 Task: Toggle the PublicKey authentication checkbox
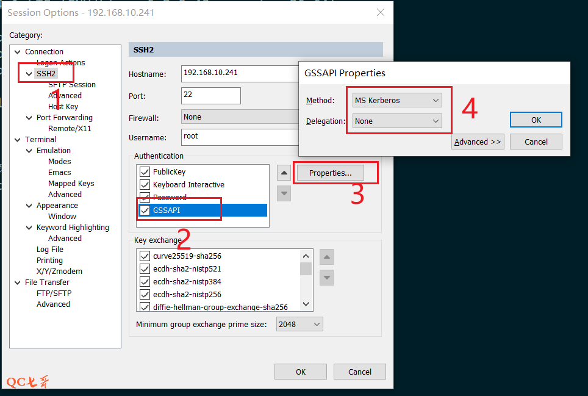point(145,172)
